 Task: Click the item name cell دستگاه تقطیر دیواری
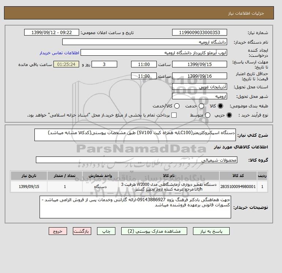[x=169, y=187]
